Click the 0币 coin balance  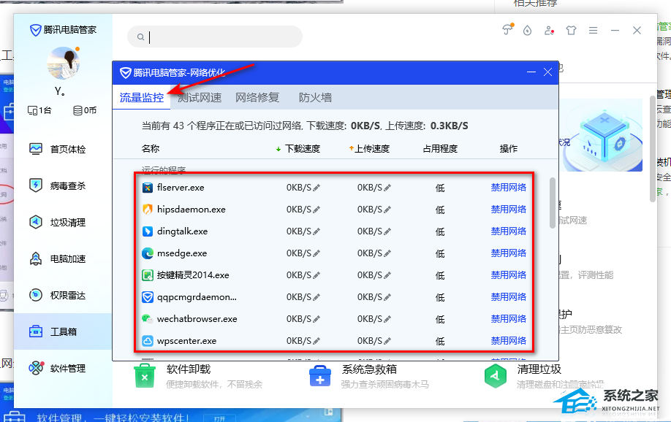85,110
